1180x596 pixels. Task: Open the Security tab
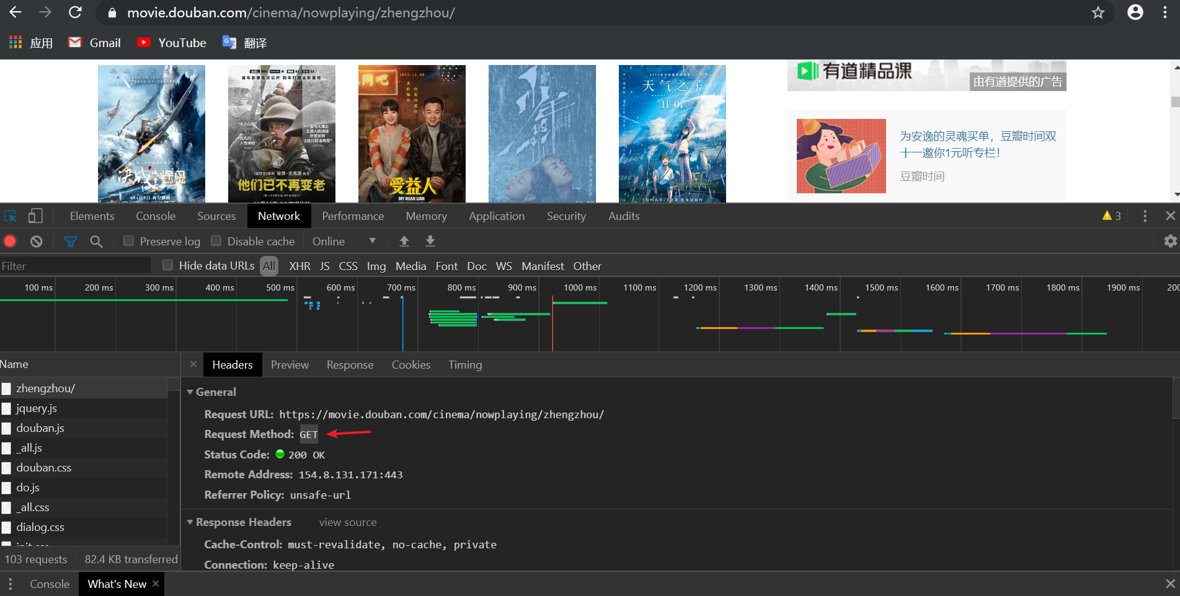[566, 216]
